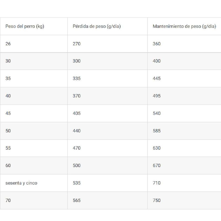The image size is (221, 221).
Task: Click the 565 weight loss value
Action: (x=77, y=200)
